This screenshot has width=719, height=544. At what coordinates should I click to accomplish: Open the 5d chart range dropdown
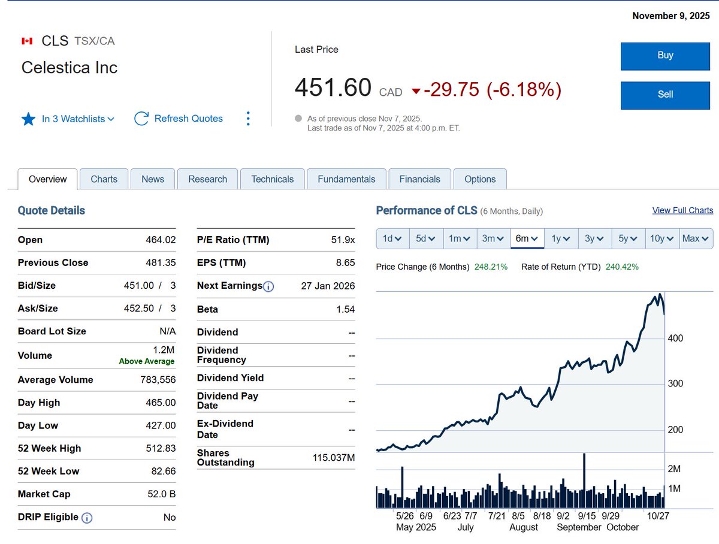tap(426, 238)
